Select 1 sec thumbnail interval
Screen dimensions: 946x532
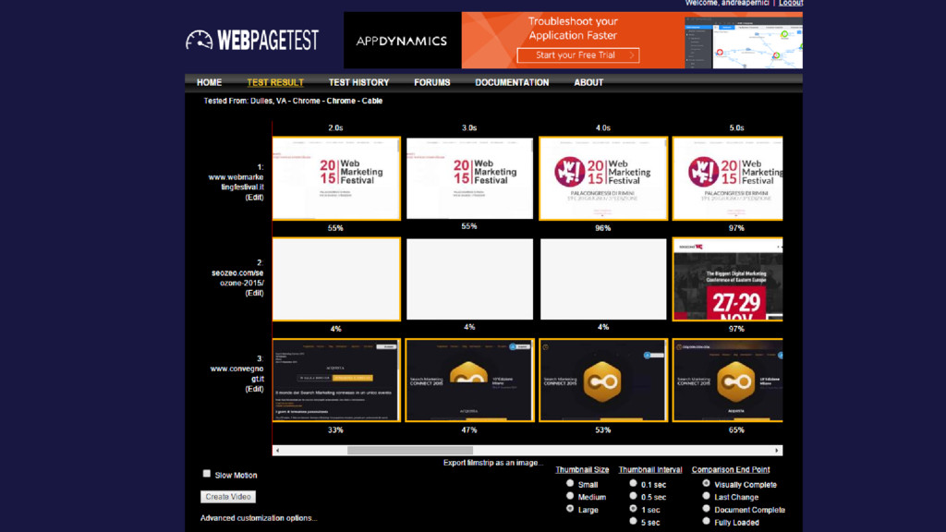click(x=633, y=509)
